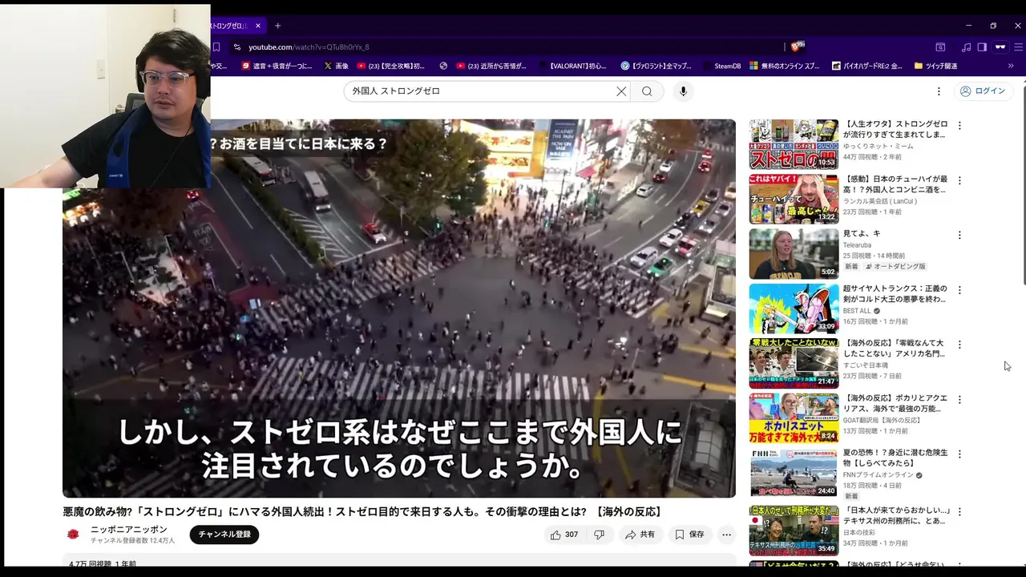This screenshot has height=577, width=1026.
Task: Click the magnifier search button
Action: (647, 91)
